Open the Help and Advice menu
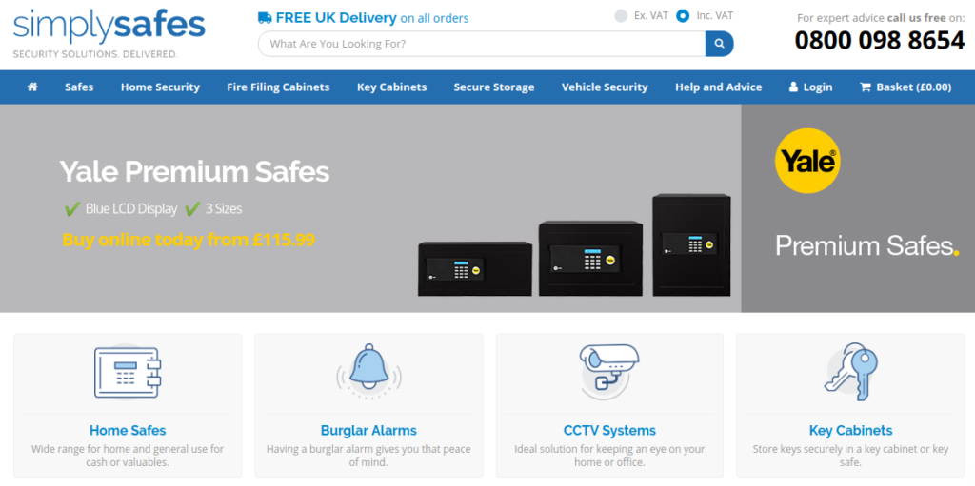 click(718, 87)
